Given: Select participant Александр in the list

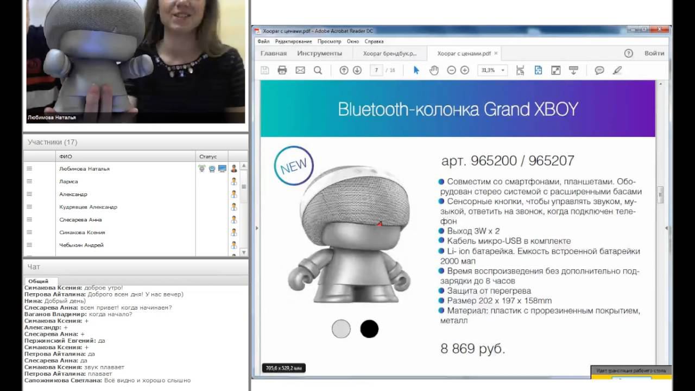Looking at the screenshot, I should coord(73,194).
